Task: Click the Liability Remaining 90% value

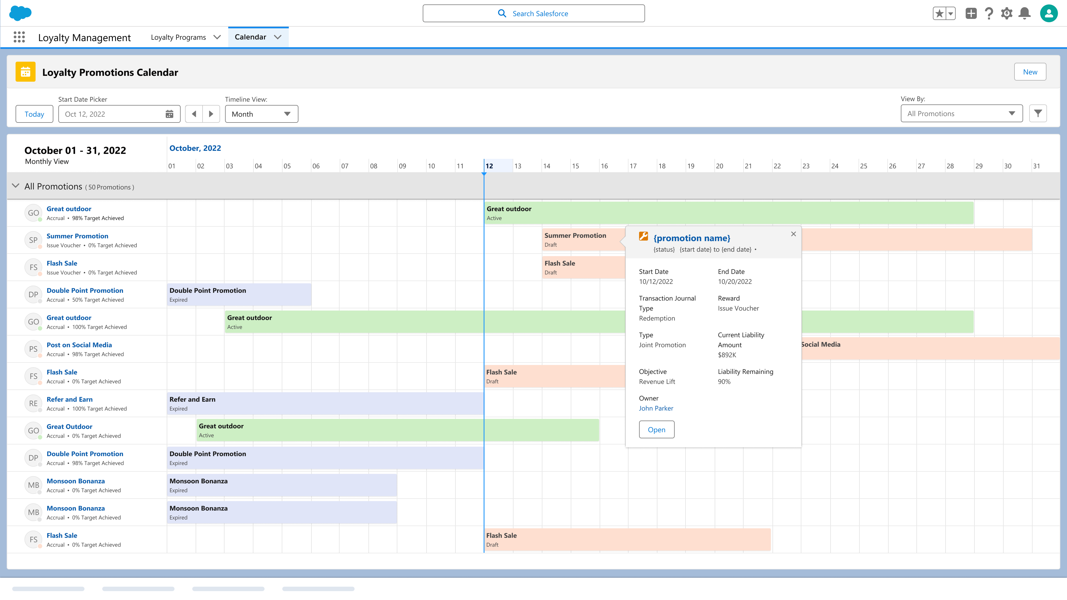Action: click(724, 382)
